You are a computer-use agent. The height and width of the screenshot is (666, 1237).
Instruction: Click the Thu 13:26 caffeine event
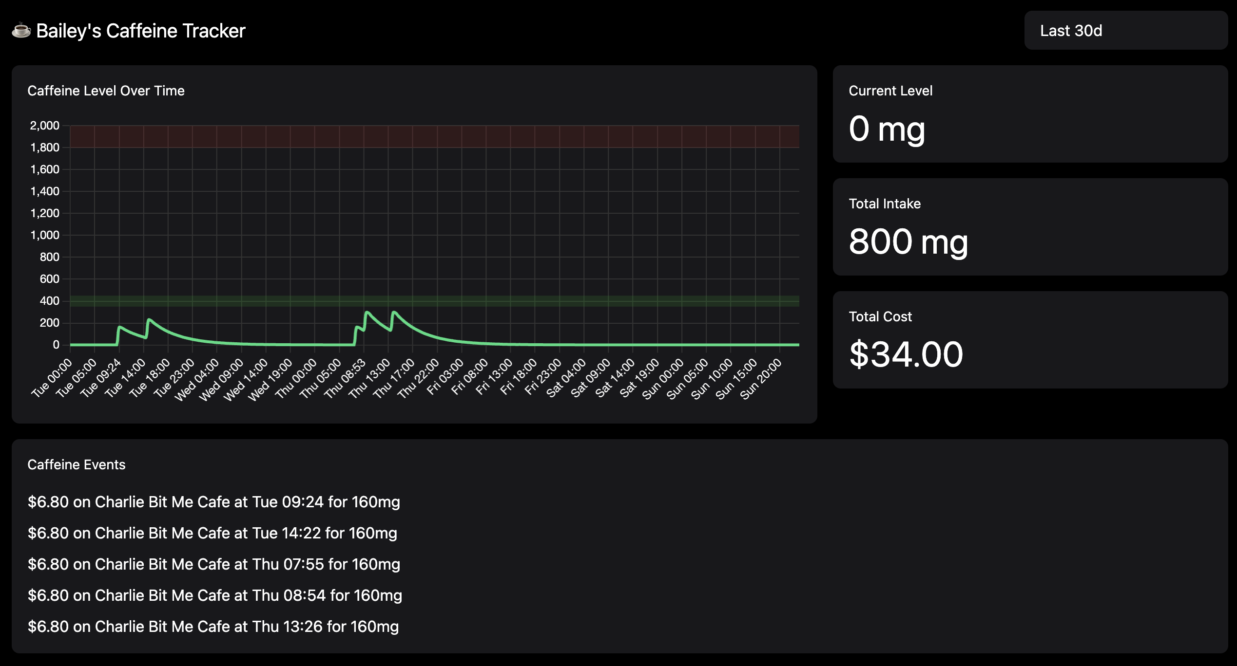click(x=213, y=627)
